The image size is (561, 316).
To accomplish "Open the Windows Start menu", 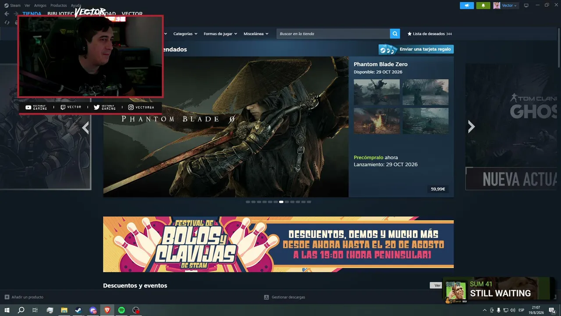I will click(7, 310).
